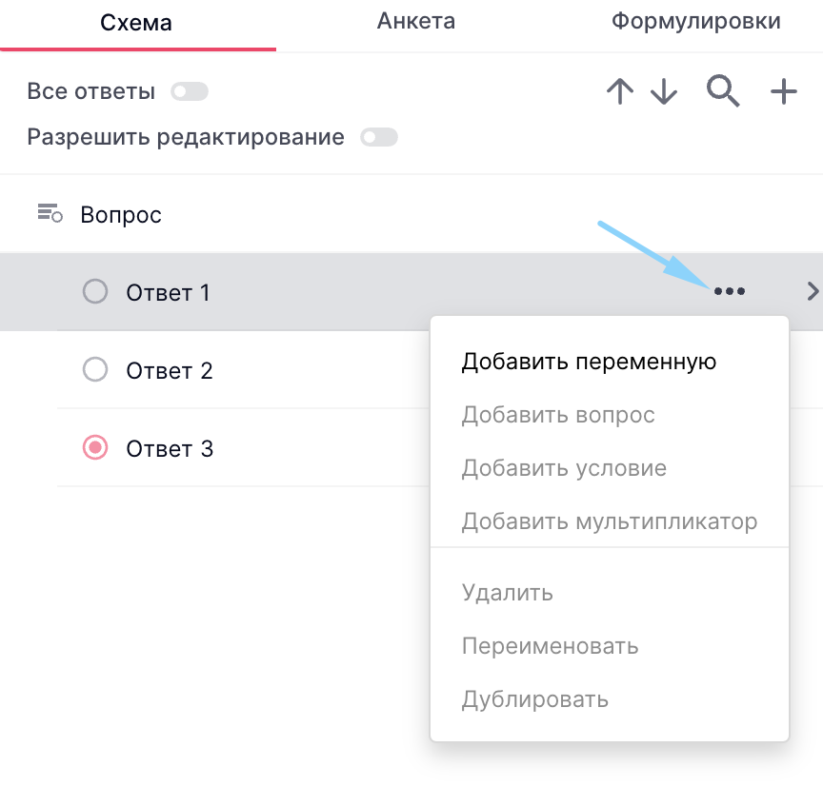Select the Ответ 1 radio button
Screen dimensions: 823x786
95,291
